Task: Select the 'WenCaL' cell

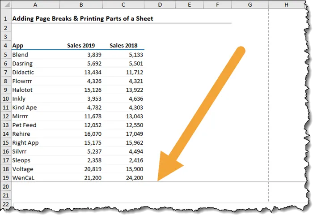Action: click(x=23, y=178)
